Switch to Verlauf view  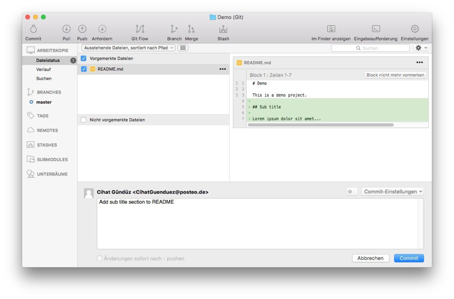[43, 69]
